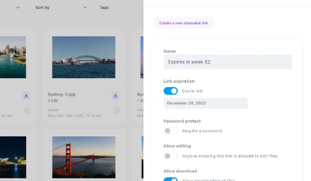Viewport: 311px width, 181px height.
Task: Select the Sort by label
Action: coord(43,8)
